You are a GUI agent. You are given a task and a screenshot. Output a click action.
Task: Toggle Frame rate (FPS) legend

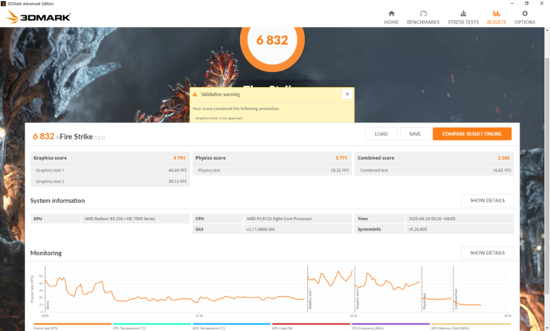coord(73,326)
